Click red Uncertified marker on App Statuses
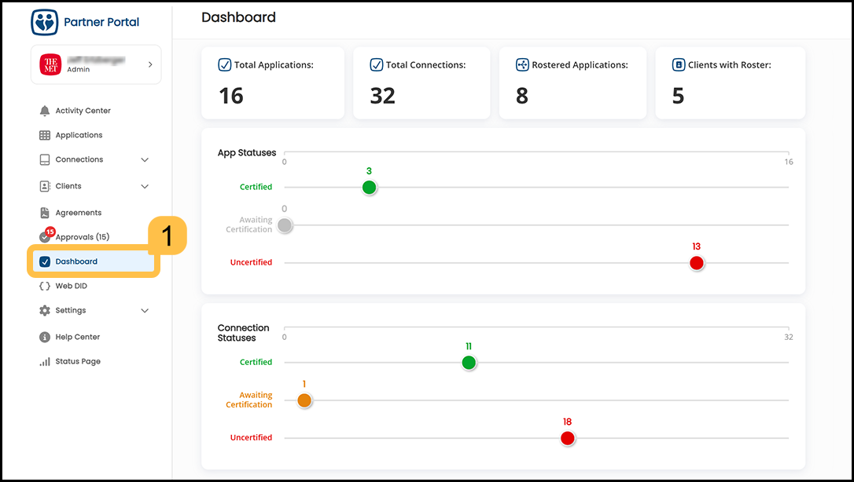This screenshot has width=854, height=482. click(697, 263)
